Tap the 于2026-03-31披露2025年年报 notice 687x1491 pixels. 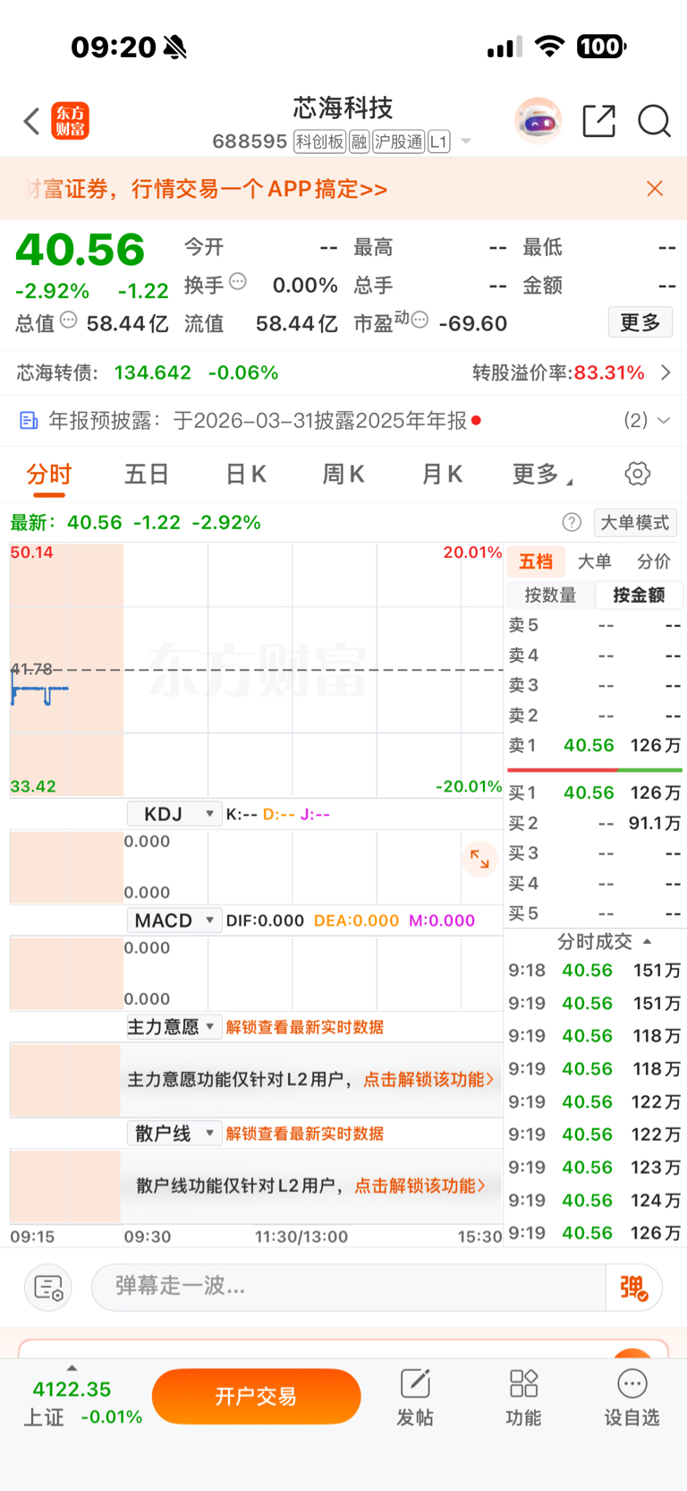pos(320,420)
